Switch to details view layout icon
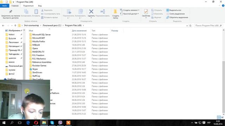This screenshot has height=126, width=225. click(x=219, y=118)
